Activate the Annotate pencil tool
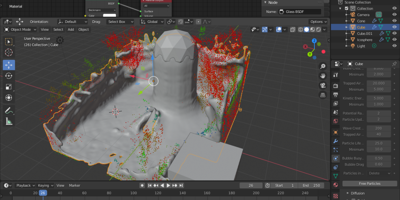400x200 pixels. [x=9, y=110]
